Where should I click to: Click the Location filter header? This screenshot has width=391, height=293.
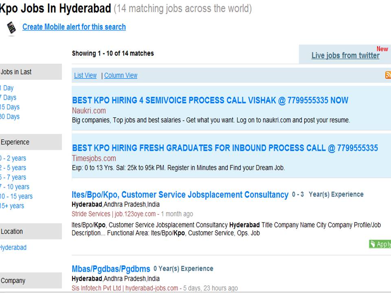(31, 232)
